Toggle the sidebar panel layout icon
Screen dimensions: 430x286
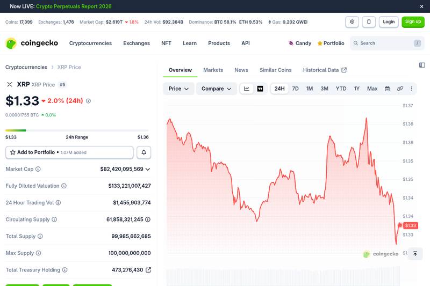tap(422, 65)
